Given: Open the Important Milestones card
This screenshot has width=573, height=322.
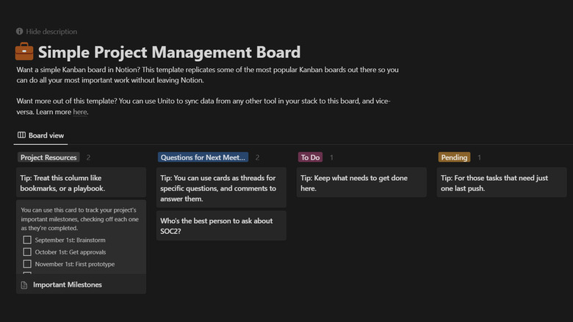Looking at the screenshot, I should [68, 285].
